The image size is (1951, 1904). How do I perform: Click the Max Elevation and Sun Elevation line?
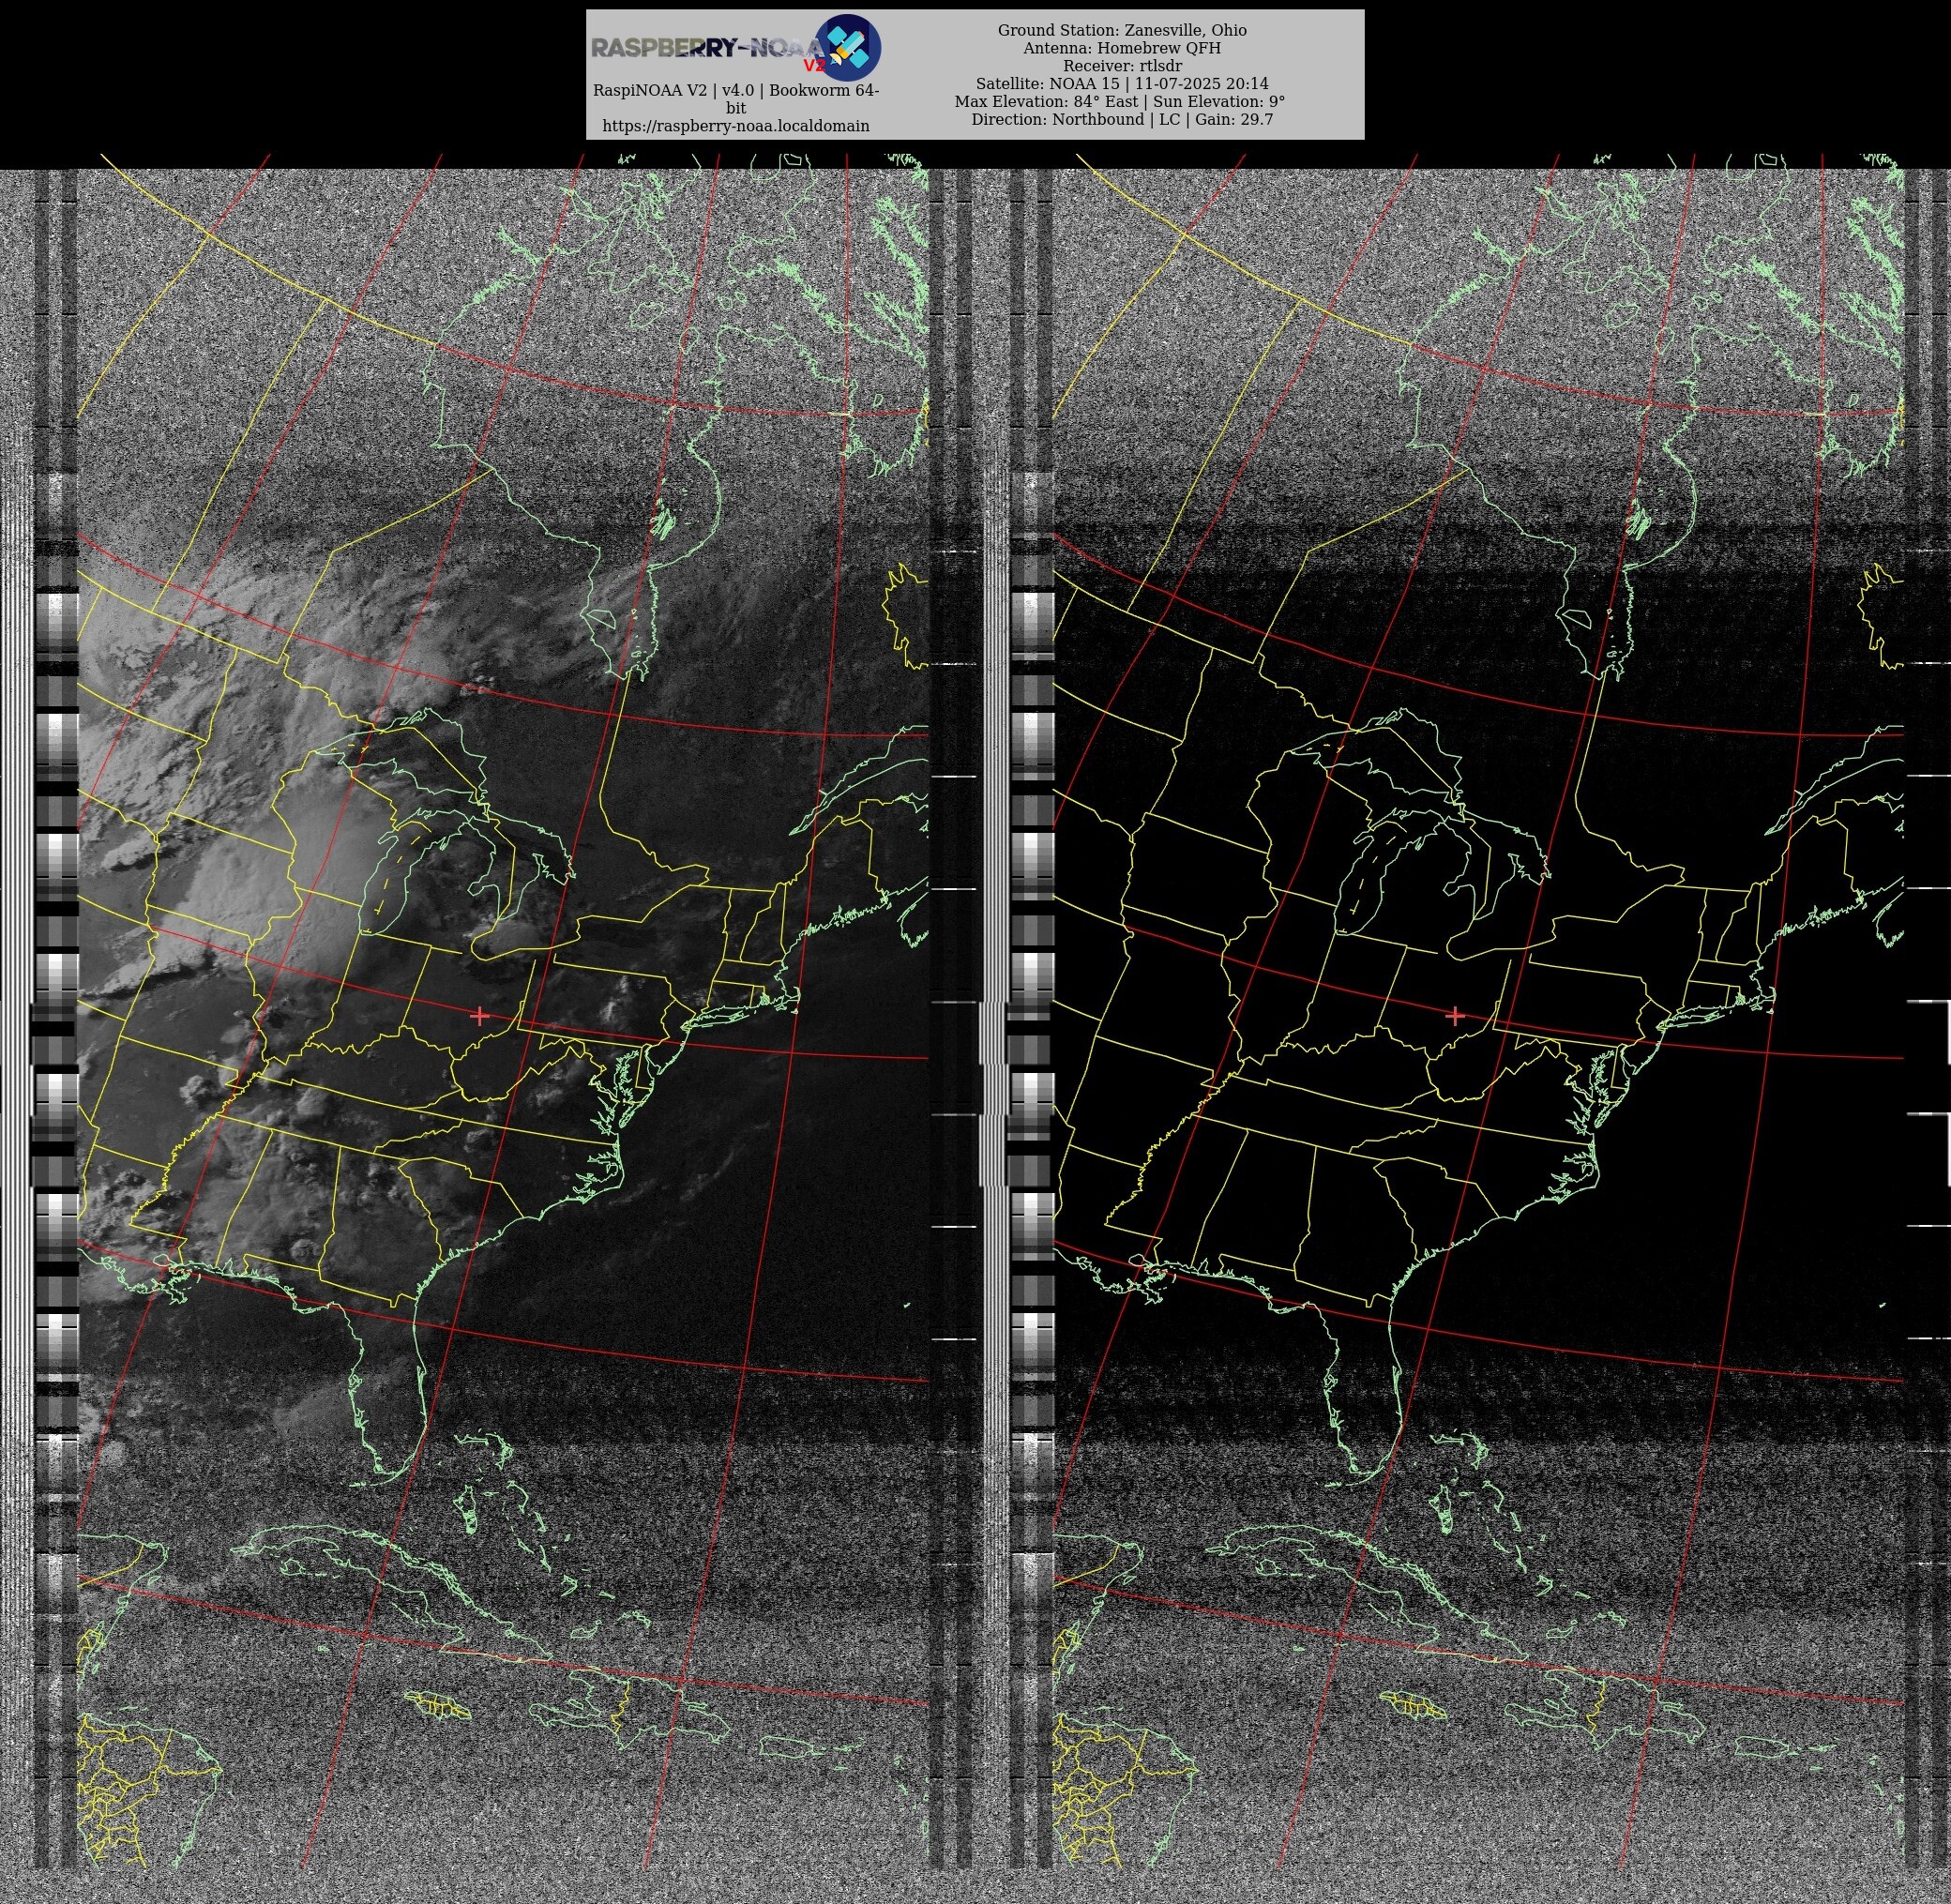pos(1119,101)
